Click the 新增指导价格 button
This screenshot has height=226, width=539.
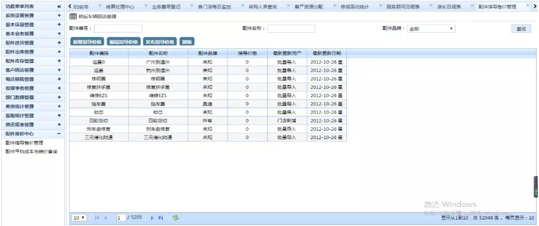[x=87, y=42]
